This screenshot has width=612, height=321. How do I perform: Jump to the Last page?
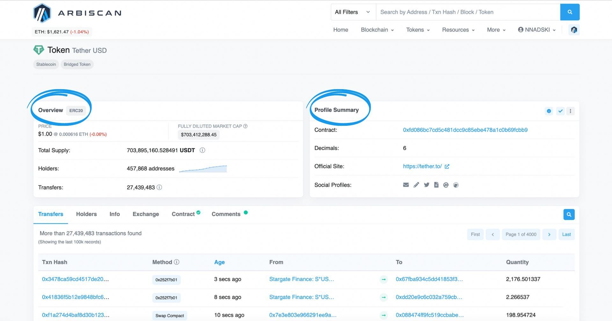566,234
